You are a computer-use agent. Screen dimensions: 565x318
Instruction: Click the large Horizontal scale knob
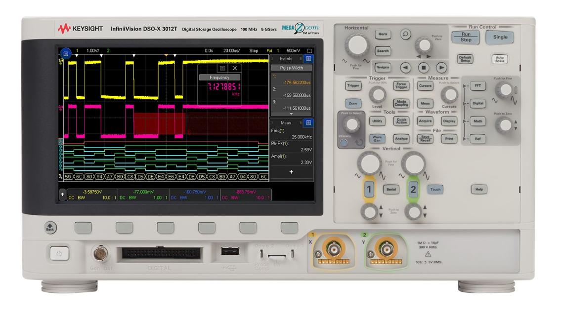coord(357,45)
